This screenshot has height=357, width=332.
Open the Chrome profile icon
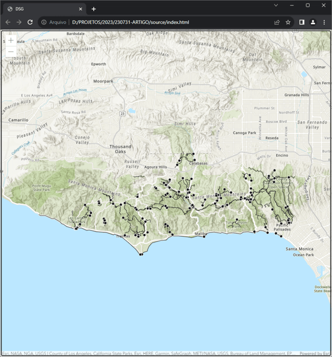pos(313,22)
